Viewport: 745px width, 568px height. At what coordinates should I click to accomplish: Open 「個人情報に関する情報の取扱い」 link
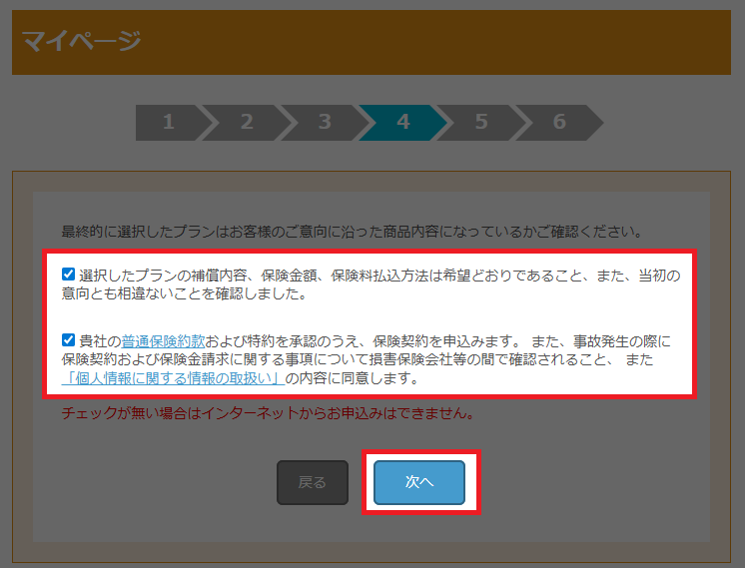[173, 378]
